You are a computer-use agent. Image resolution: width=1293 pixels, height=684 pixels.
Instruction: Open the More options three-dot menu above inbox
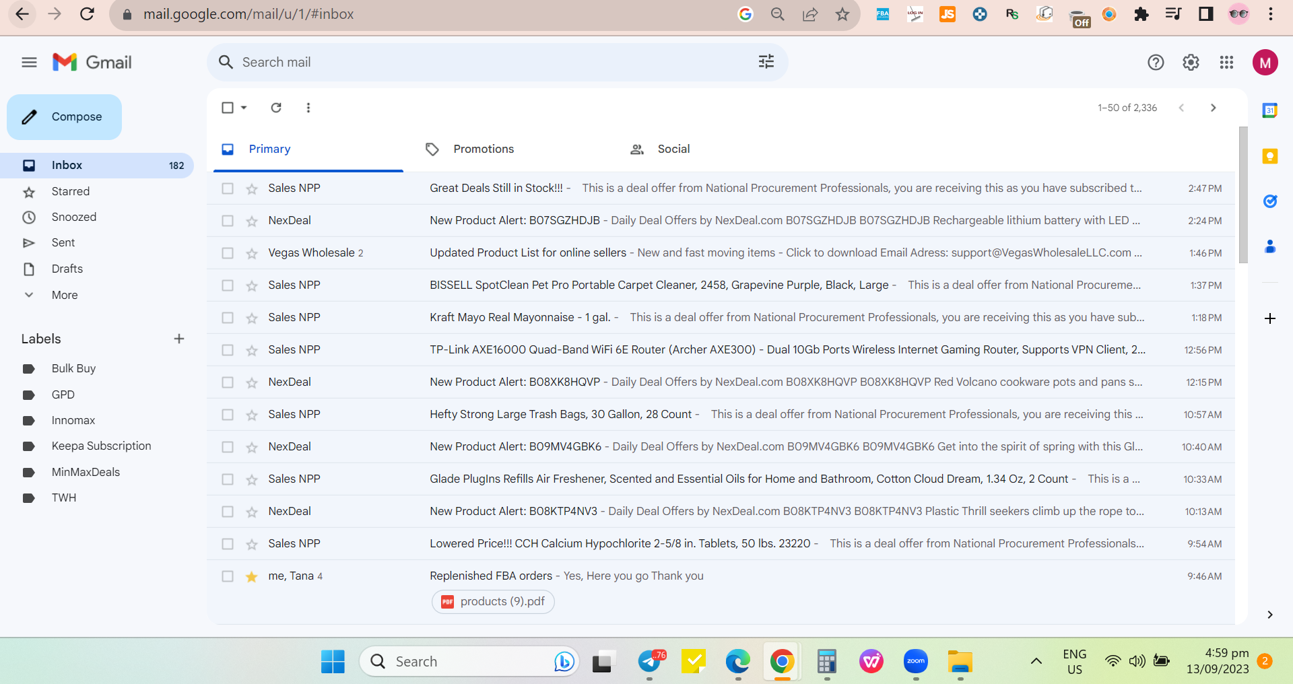click(308, 108)
